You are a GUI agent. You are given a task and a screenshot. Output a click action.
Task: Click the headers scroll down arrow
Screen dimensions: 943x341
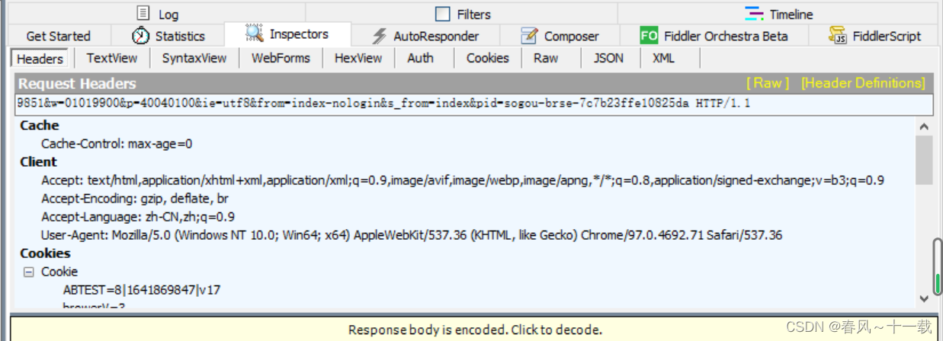pos(923,299)
